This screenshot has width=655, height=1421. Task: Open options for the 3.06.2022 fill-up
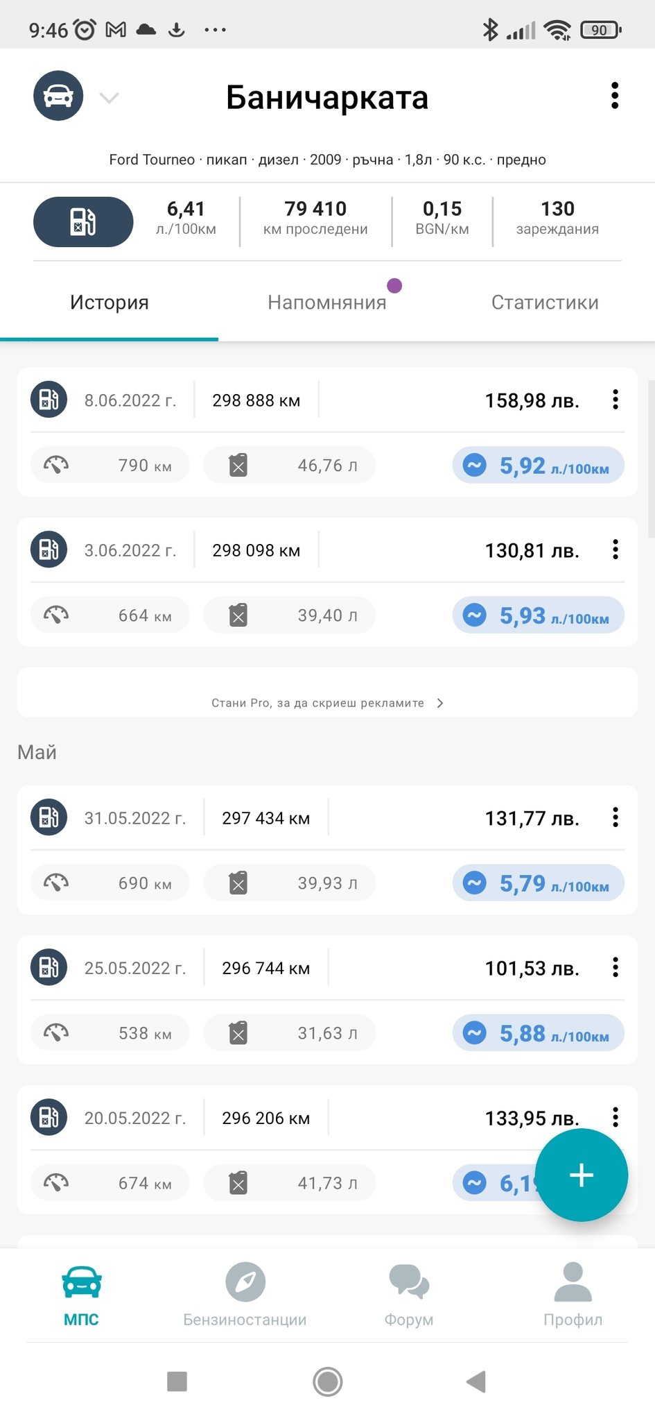615,550
